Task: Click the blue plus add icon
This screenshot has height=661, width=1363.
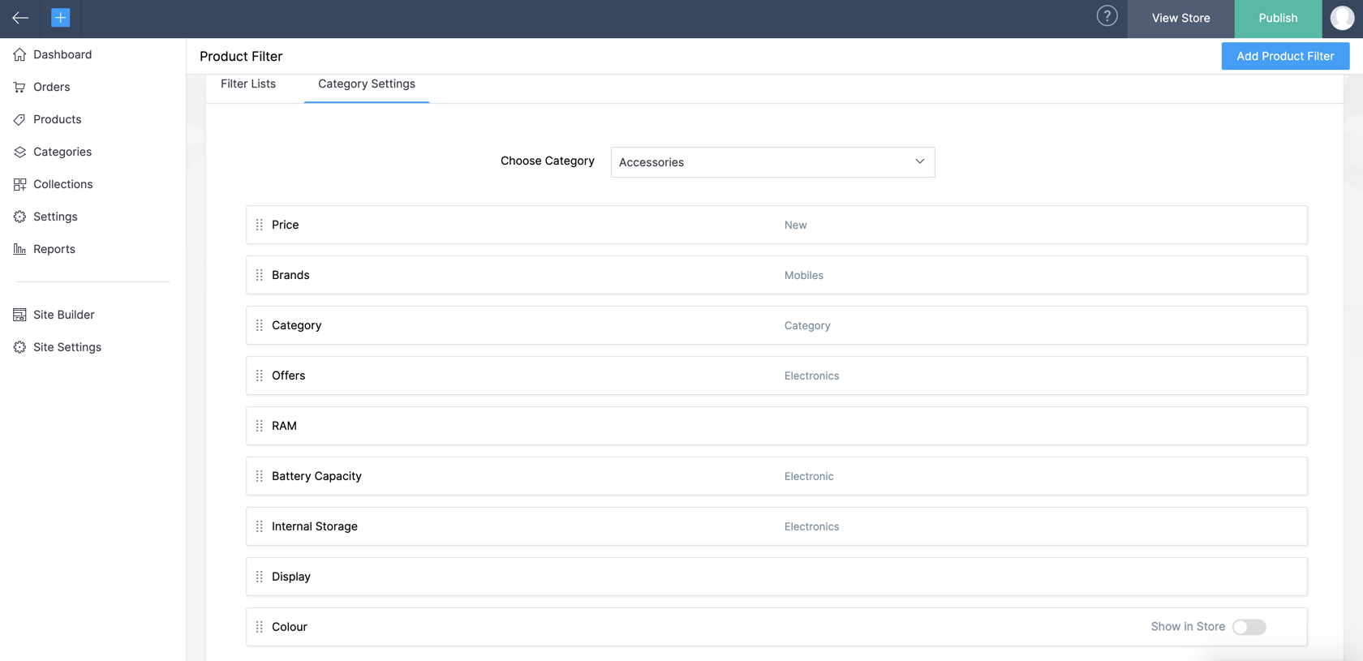Action: pos(61,18)
